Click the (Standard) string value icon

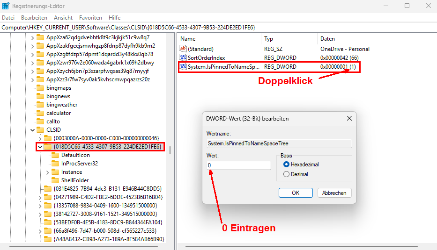point(183,49)
